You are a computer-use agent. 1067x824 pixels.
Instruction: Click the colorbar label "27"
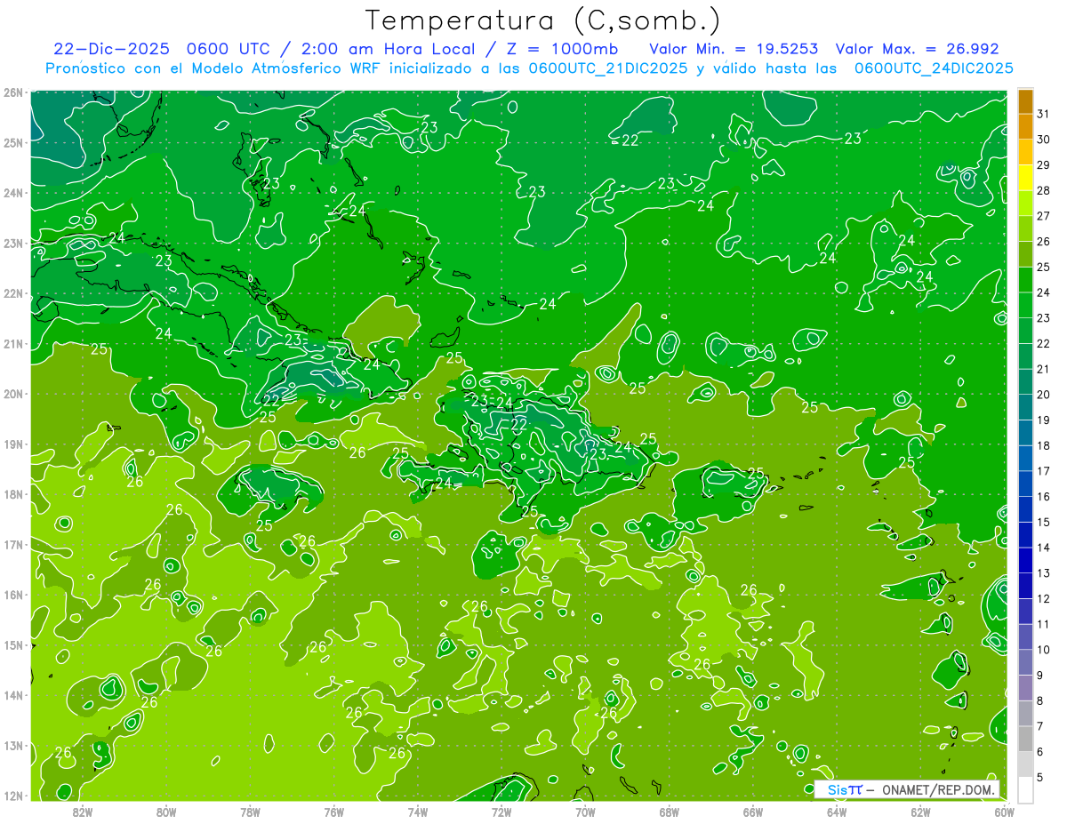1043,216
